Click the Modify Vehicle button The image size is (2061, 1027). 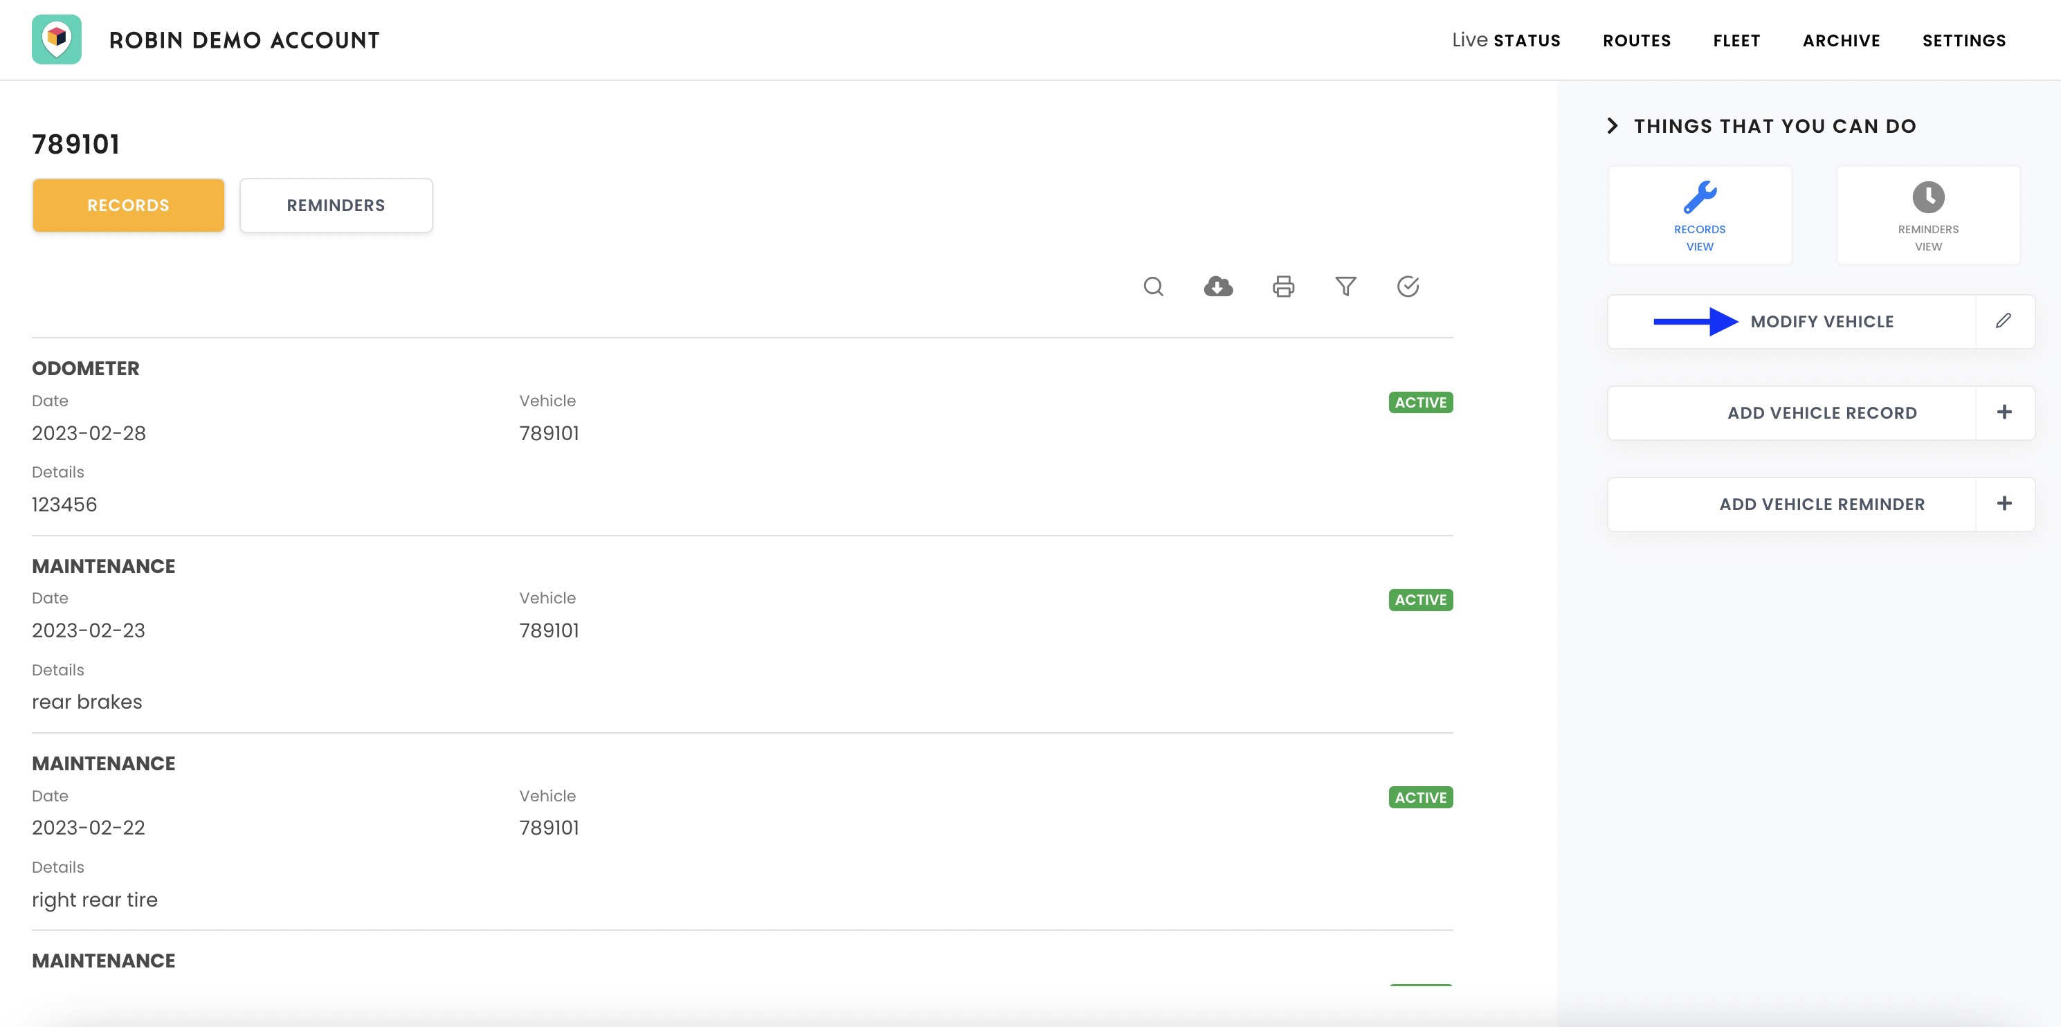(1821, 322)
